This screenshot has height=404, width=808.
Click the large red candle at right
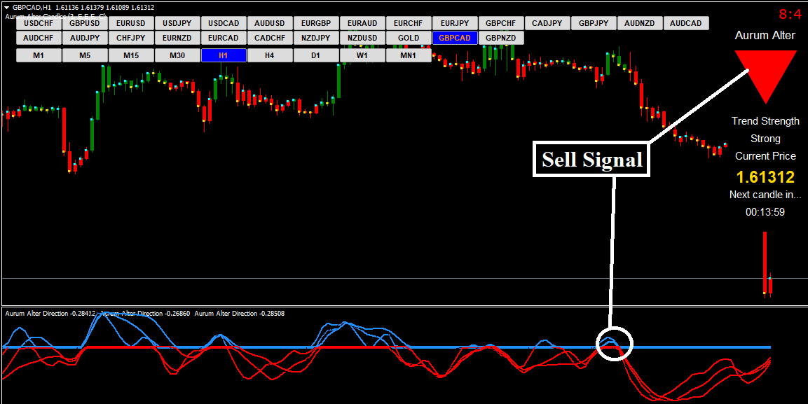click(765, 262)
